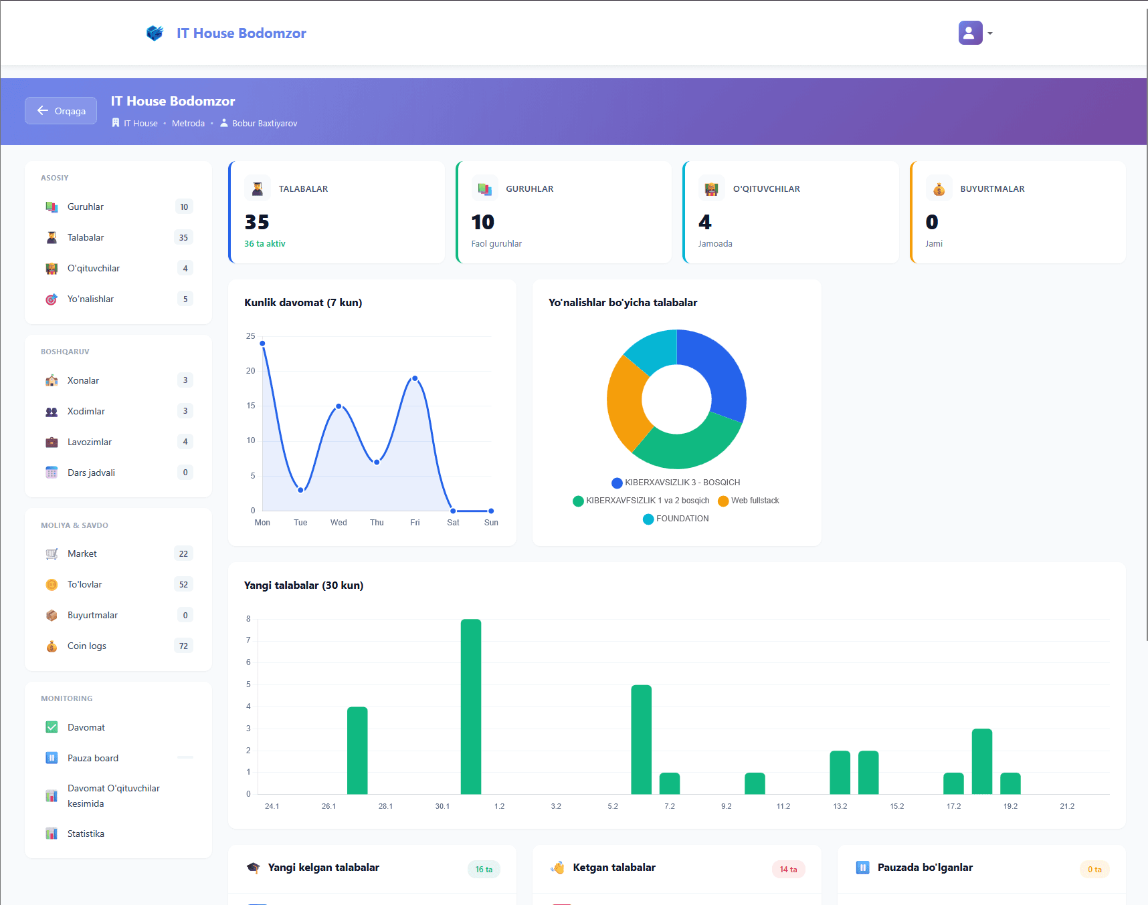Image resolution: width=1148 pixels, height=905 pixels.
Task: Open the Davomat attendance checkmark icon
Action: click(x=52, y=727)
